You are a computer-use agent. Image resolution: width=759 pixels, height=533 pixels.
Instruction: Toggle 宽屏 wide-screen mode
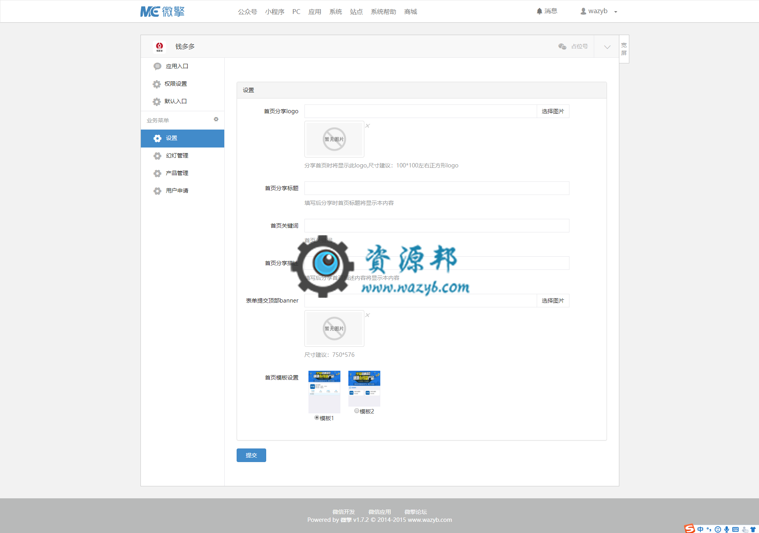624,49
